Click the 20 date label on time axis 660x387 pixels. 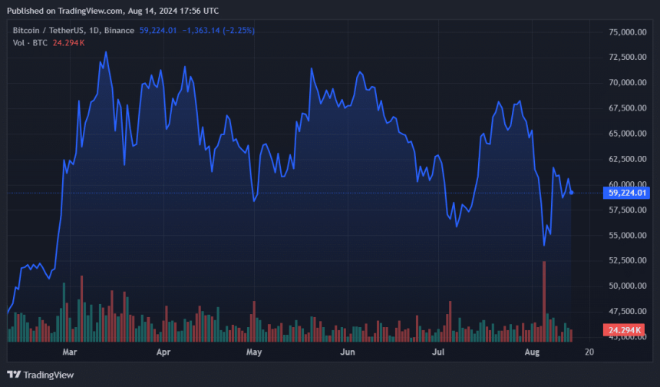coord(589,352)
